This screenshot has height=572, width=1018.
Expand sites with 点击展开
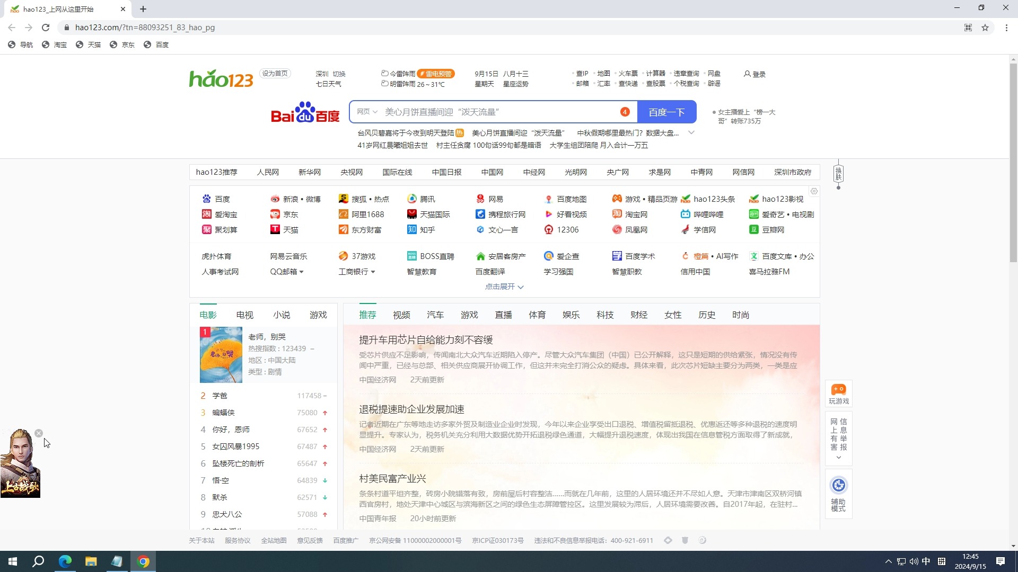(504, 287)
